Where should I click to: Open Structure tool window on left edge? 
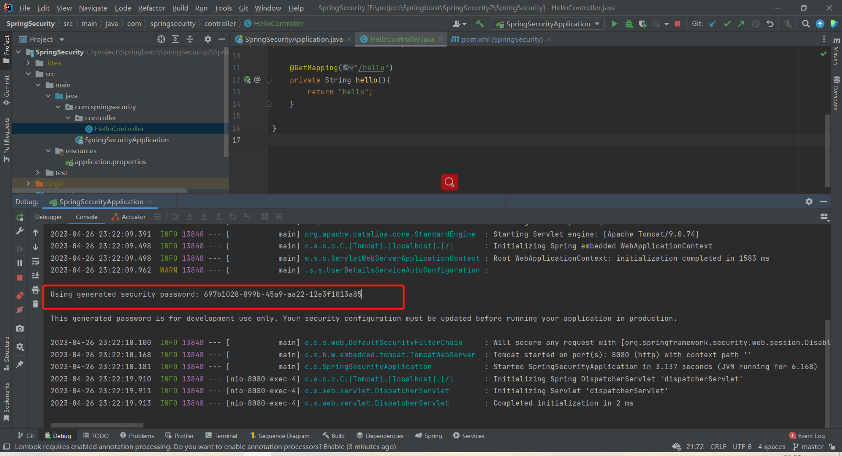tap(6, 354)
